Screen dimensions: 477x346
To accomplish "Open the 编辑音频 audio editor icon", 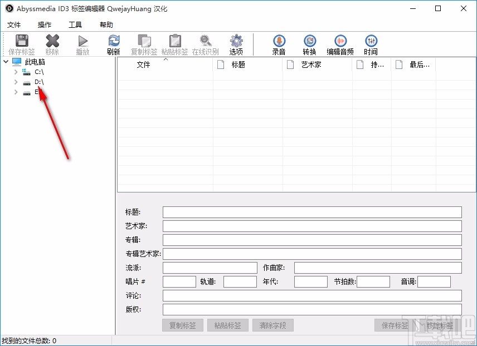I will tap(340, 42).
